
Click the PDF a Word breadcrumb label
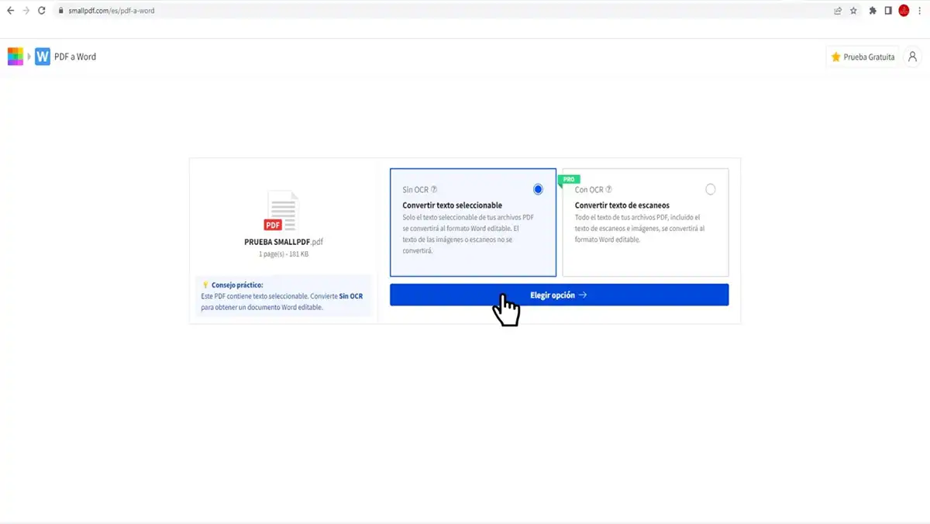click(x=76, y=56)
